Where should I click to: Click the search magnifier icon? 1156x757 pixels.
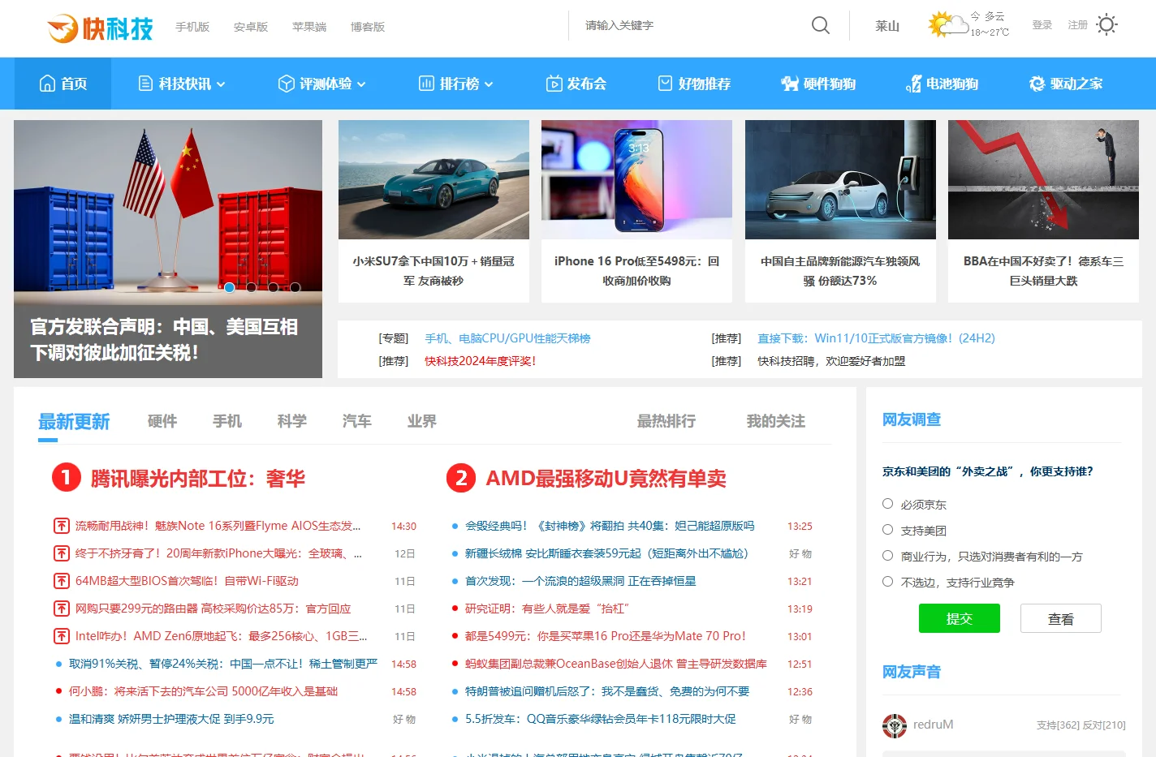click(821, 25)
